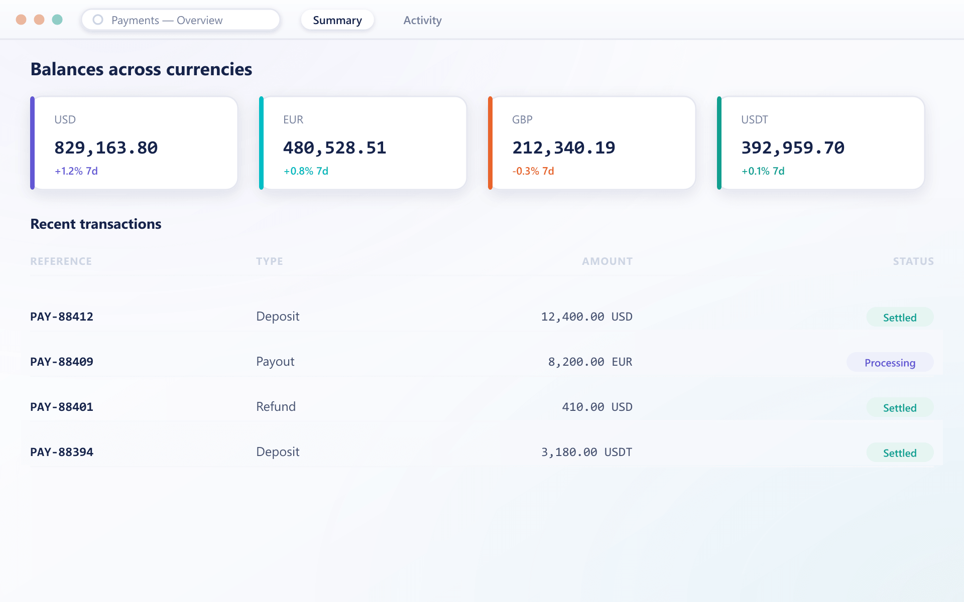
Task: Select the GBP balance card
Action: (x=592, y=143)
